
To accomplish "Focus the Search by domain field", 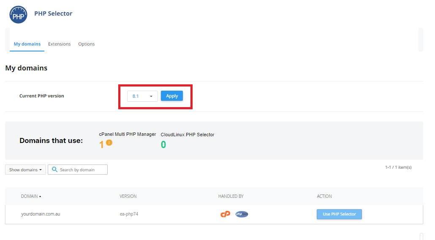I will tap(78, 170).
